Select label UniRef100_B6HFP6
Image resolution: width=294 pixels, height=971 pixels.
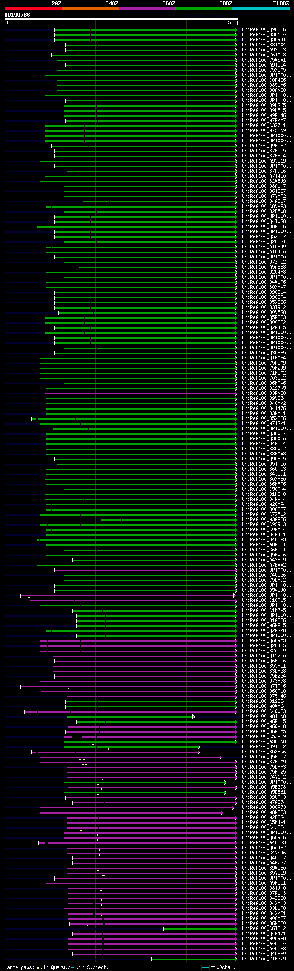(264, 484)
